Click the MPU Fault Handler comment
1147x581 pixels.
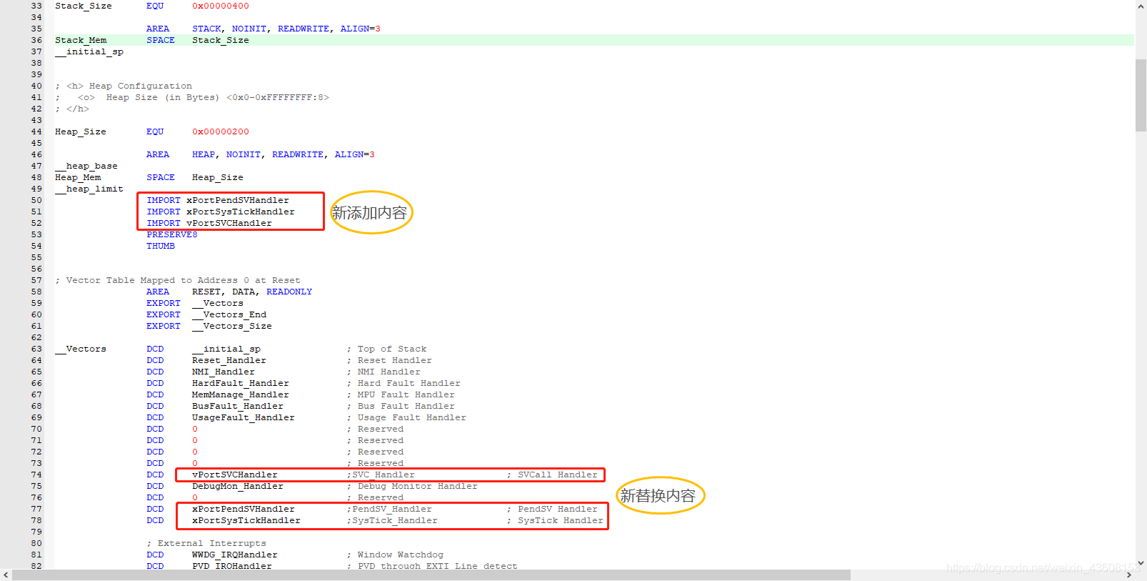click(401, 394)
